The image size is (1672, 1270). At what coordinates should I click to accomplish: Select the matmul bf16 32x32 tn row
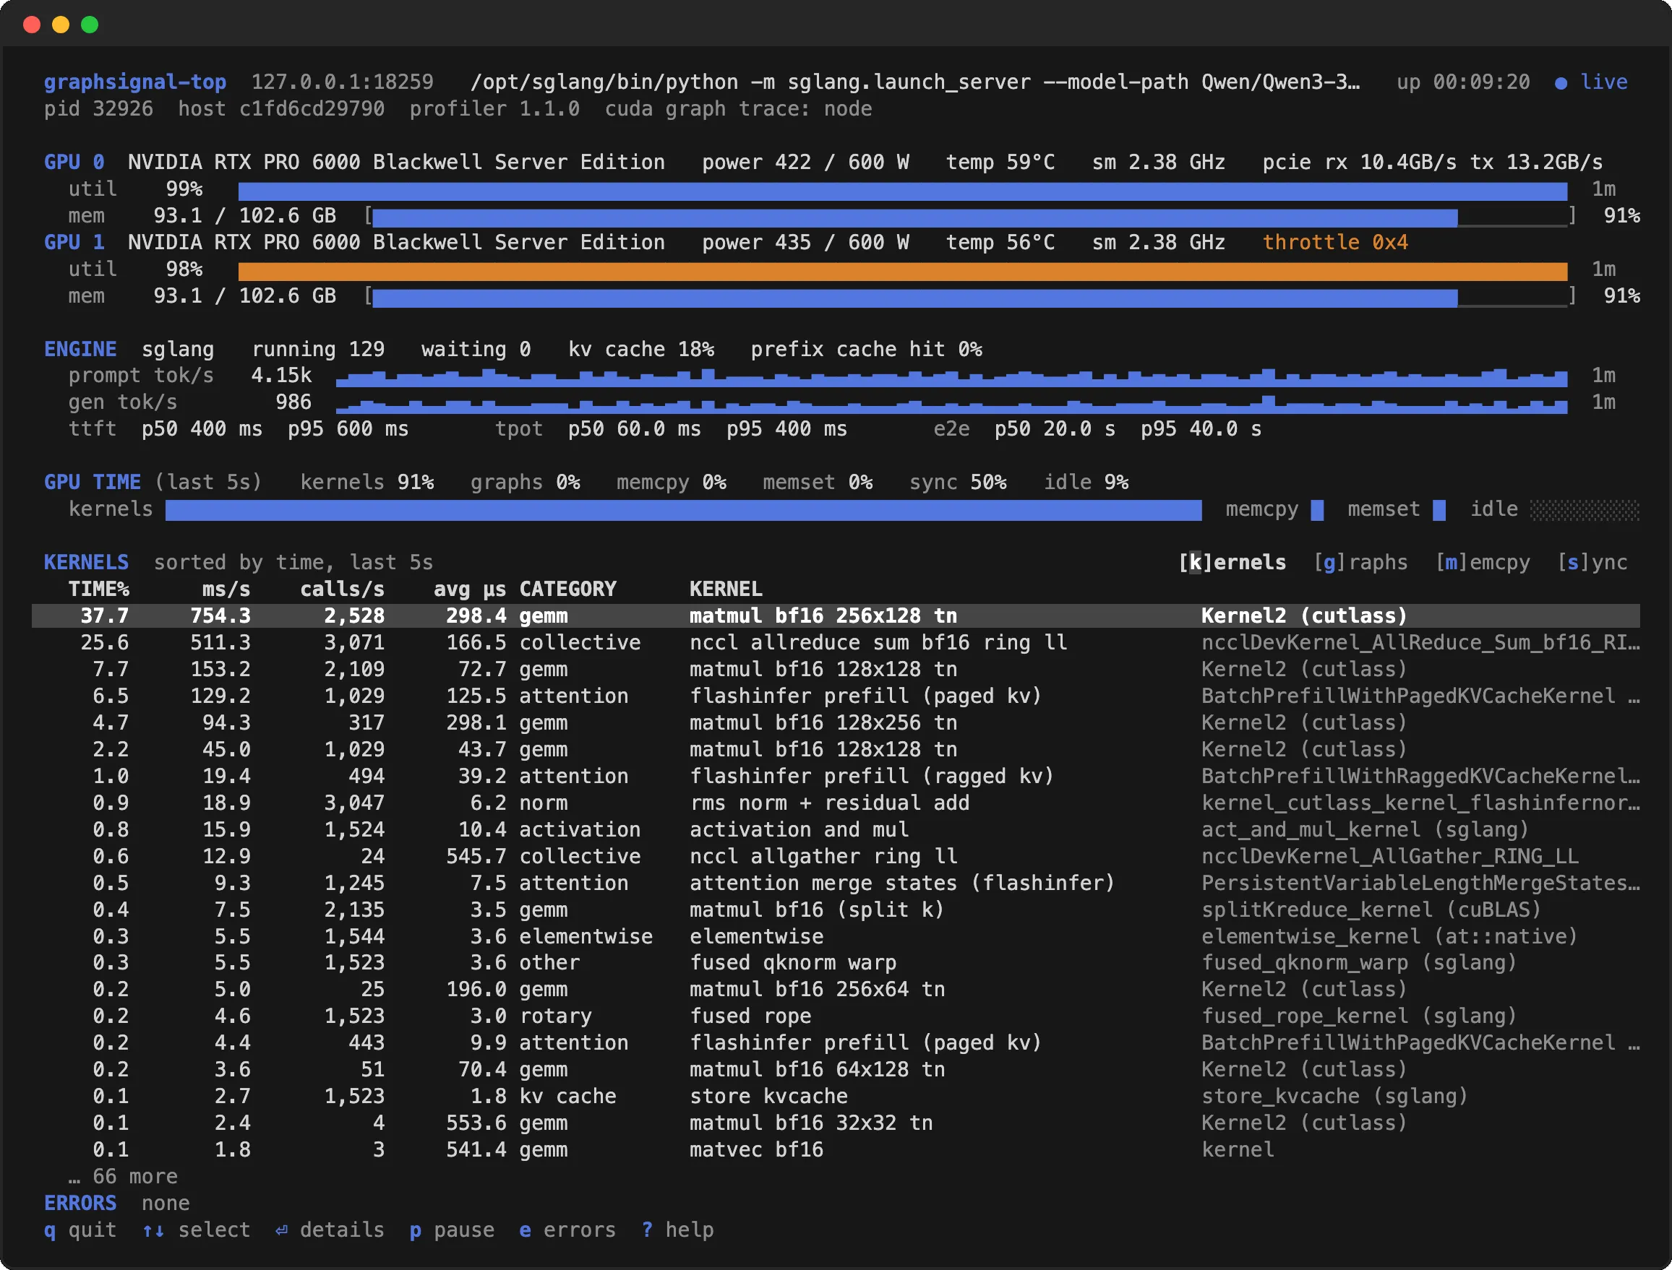[836, 1123]
